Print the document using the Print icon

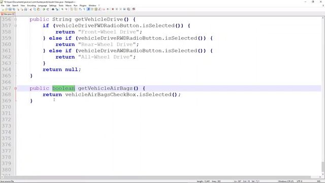[25, 9]
